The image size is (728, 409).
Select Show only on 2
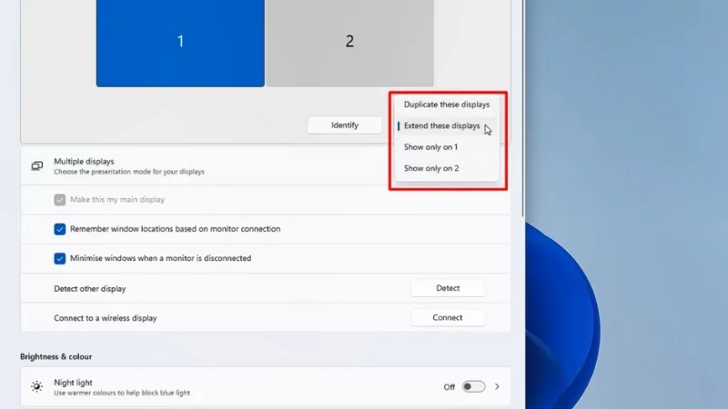(x=430, y=168)
